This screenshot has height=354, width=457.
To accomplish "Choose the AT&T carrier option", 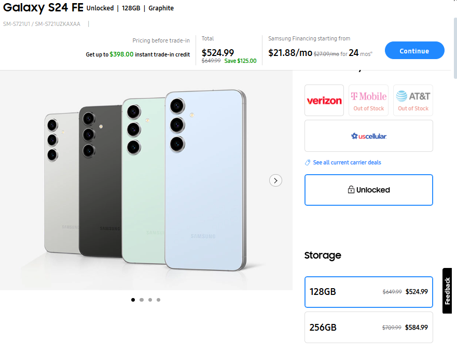I will (x=413, y=101).
